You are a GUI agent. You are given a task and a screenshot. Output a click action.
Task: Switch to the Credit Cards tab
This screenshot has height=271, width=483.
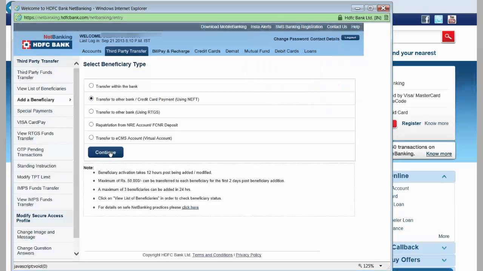[207, 51]
